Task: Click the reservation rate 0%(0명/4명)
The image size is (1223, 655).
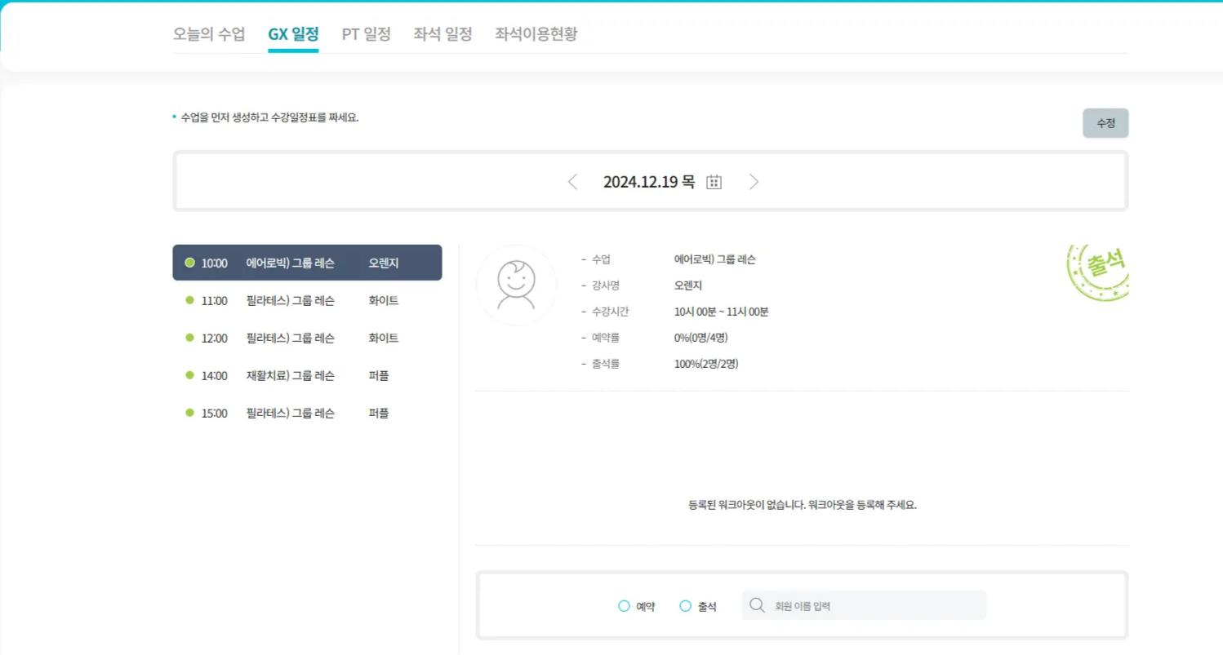Action: (x=701, y=338)
